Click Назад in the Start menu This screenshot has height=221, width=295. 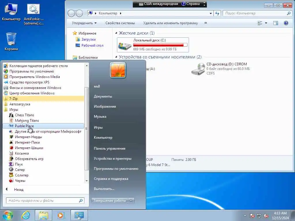tap(19, 190)
